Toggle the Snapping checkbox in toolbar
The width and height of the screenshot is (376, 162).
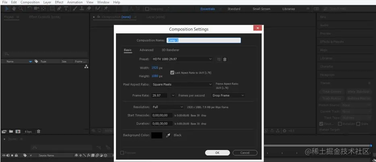tap(147, 9)
